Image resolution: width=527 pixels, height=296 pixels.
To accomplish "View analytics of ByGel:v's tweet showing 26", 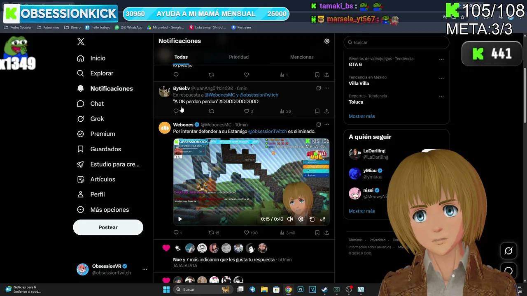I will click(x=285, y=111).
